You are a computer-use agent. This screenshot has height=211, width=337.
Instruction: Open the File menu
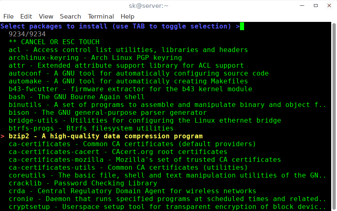point(8,17)
